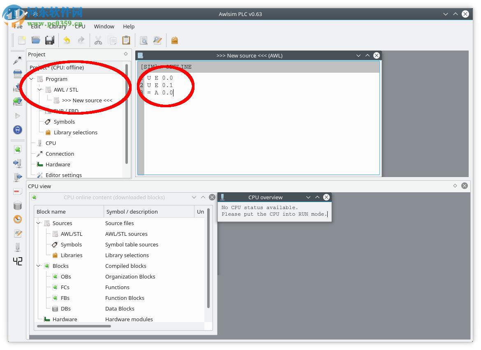Click the green puzzle block sidebar icon
481x350 pixels.
[18, 150]
